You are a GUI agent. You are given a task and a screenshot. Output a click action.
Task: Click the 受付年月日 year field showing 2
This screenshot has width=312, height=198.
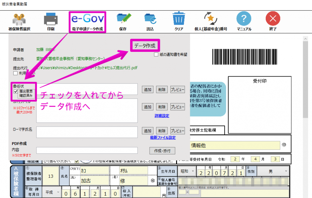pos(235,159)
